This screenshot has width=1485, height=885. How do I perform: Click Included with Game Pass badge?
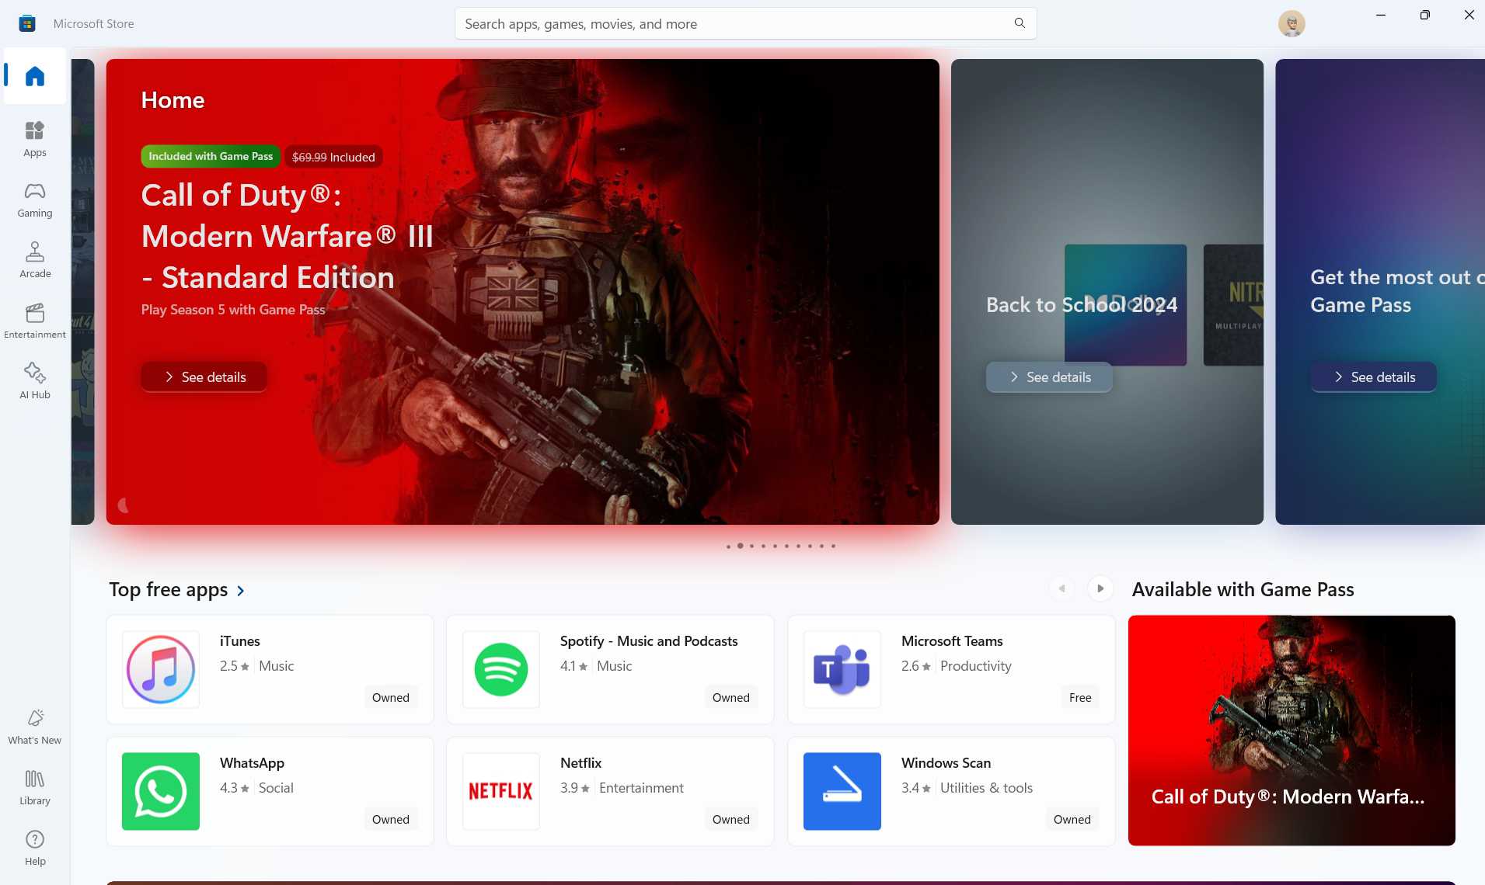click(x=211, y=156)
